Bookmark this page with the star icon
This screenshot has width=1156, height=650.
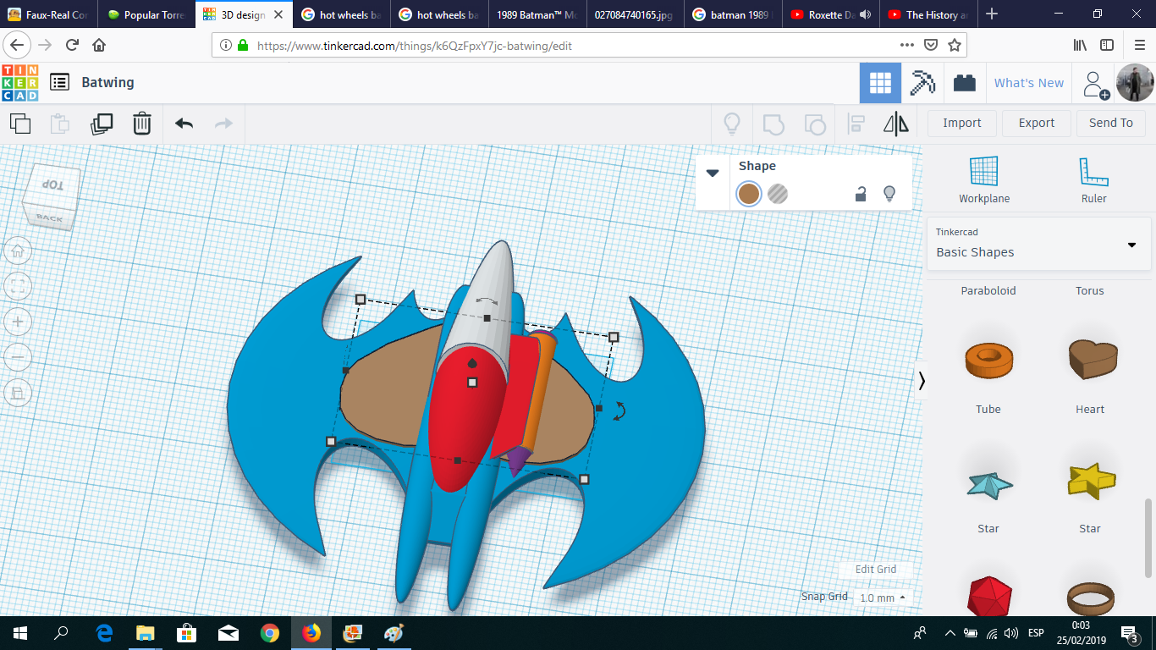click(955, 45)
